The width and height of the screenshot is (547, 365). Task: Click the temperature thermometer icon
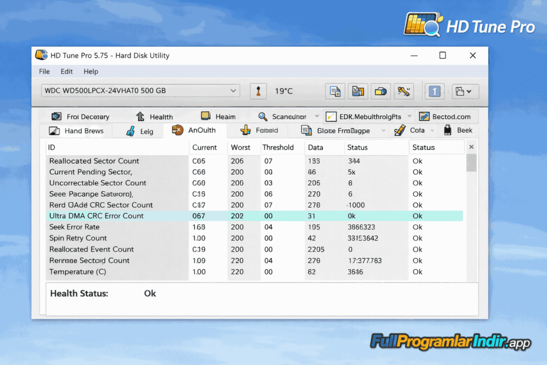(259, 91)
